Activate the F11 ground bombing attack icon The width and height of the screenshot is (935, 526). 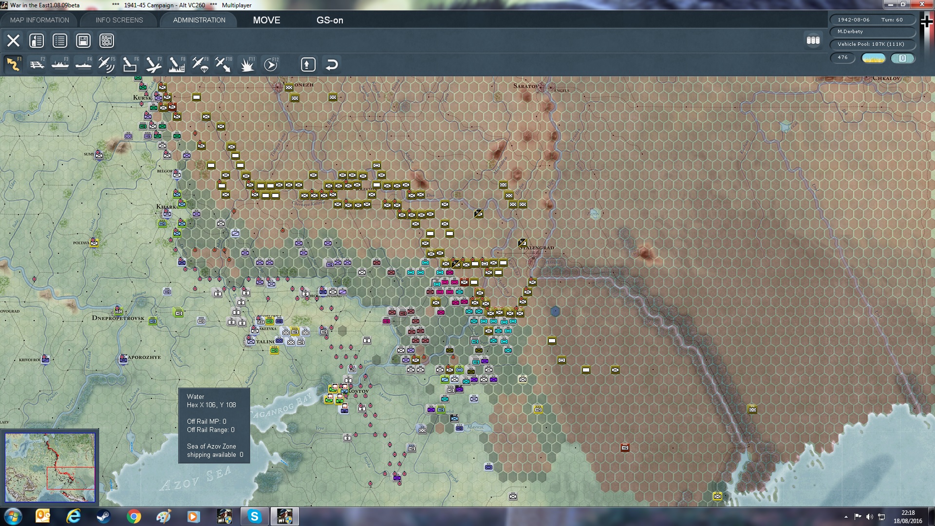coord(247,64)
